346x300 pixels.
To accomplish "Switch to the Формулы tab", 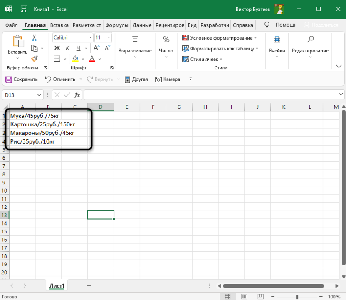I will (x=116, y=25).
